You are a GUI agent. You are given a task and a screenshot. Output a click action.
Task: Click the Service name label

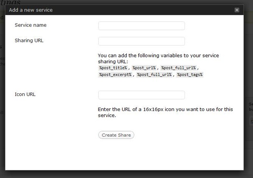click(x=30, y=25)
